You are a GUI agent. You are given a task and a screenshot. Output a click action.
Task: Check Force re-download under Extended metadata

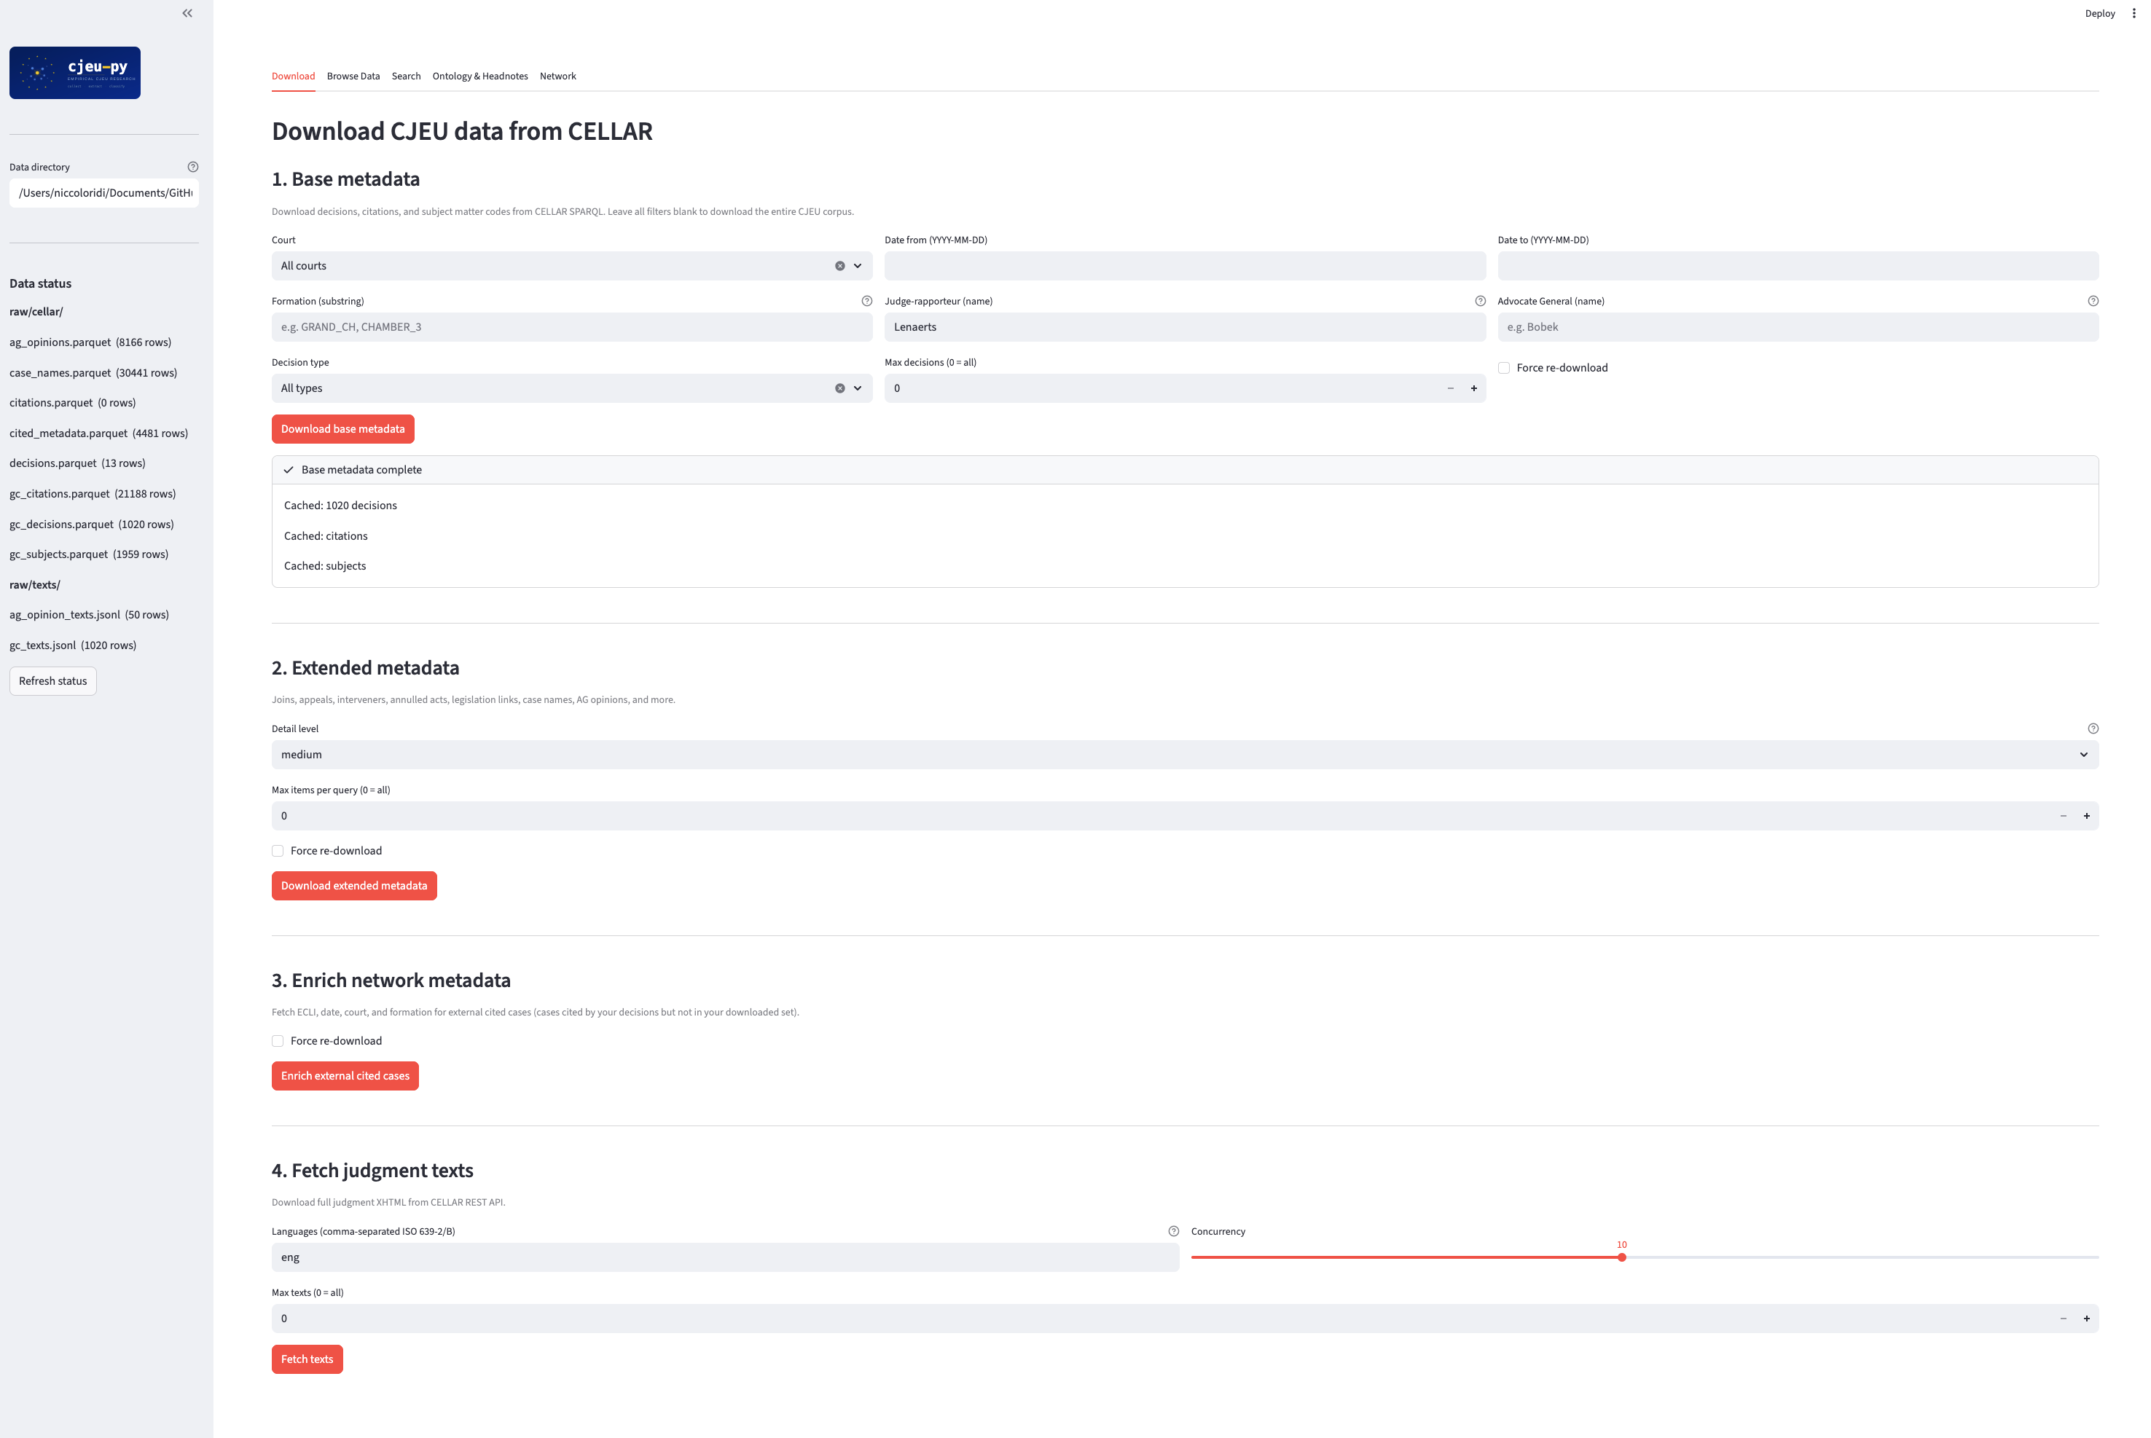[278, 851]
